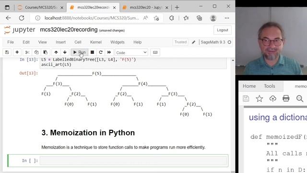Click the save icon in PDF viewer toolbar
The width and height of the screenshot is (307, 173).
coord(246,98)
